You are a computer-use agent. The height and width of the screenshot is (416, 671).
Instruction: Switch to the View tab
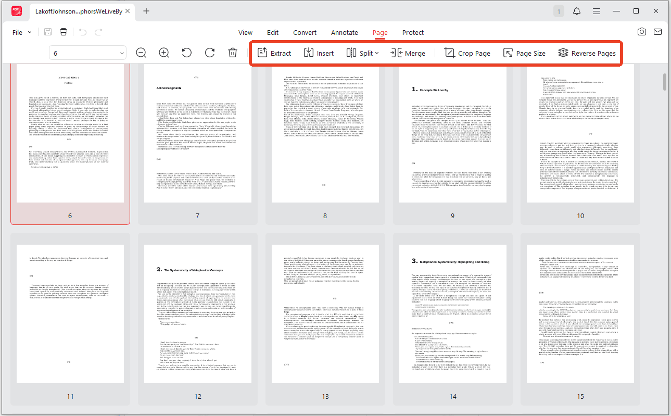click(x=245, y=32)
